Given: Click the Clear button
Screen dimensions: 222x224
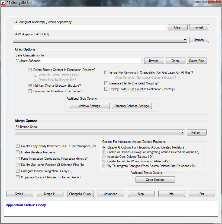Looking at the screenshot, I should pos(178,27).
